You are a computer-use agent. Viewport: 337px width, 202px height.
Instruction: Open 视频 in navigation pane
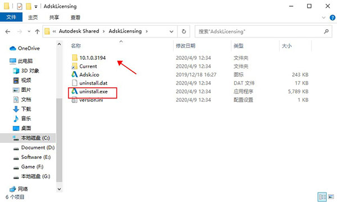pos(26,81)
